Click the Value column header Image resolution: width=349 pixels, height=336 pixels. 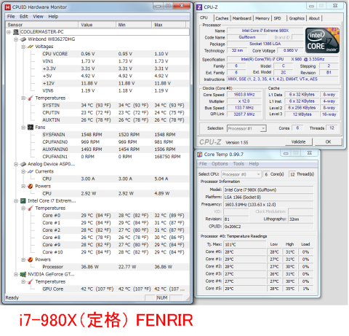point(97,25)
